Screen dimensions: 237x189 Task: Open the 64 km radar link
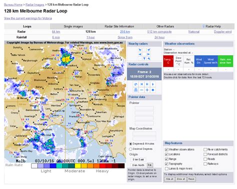(56, 32)
